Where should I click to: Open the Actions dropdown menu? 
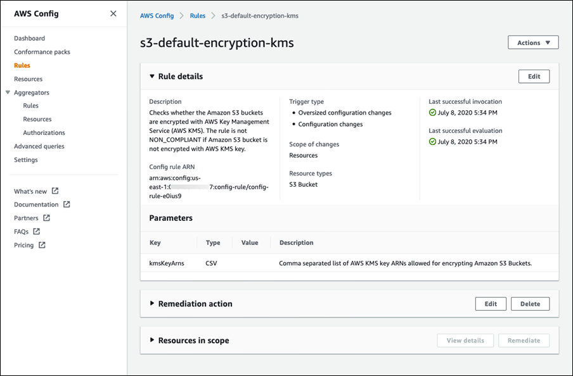coord(533,42)
